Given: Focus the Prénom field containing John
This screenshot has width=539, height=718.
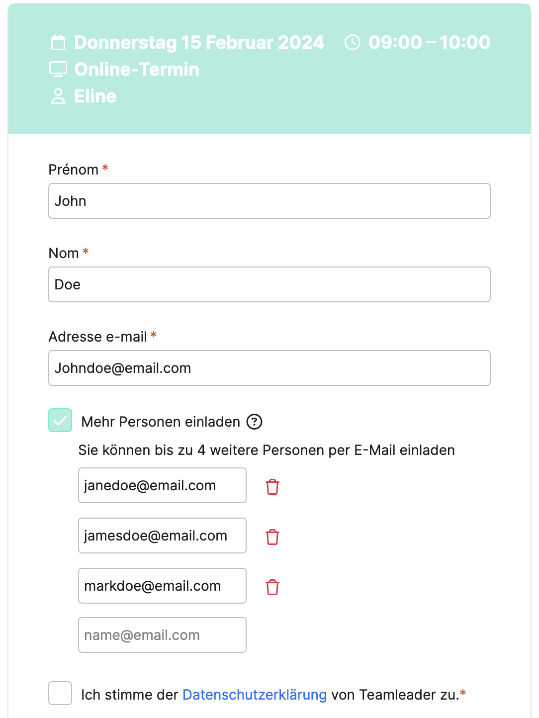Looking at the screenshot, I should pyautogui.click(x=269, y=201).
